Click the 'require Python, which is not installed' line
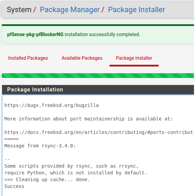Image resolution: width=195 pixels, height=196 pixels. coord(76,173)
